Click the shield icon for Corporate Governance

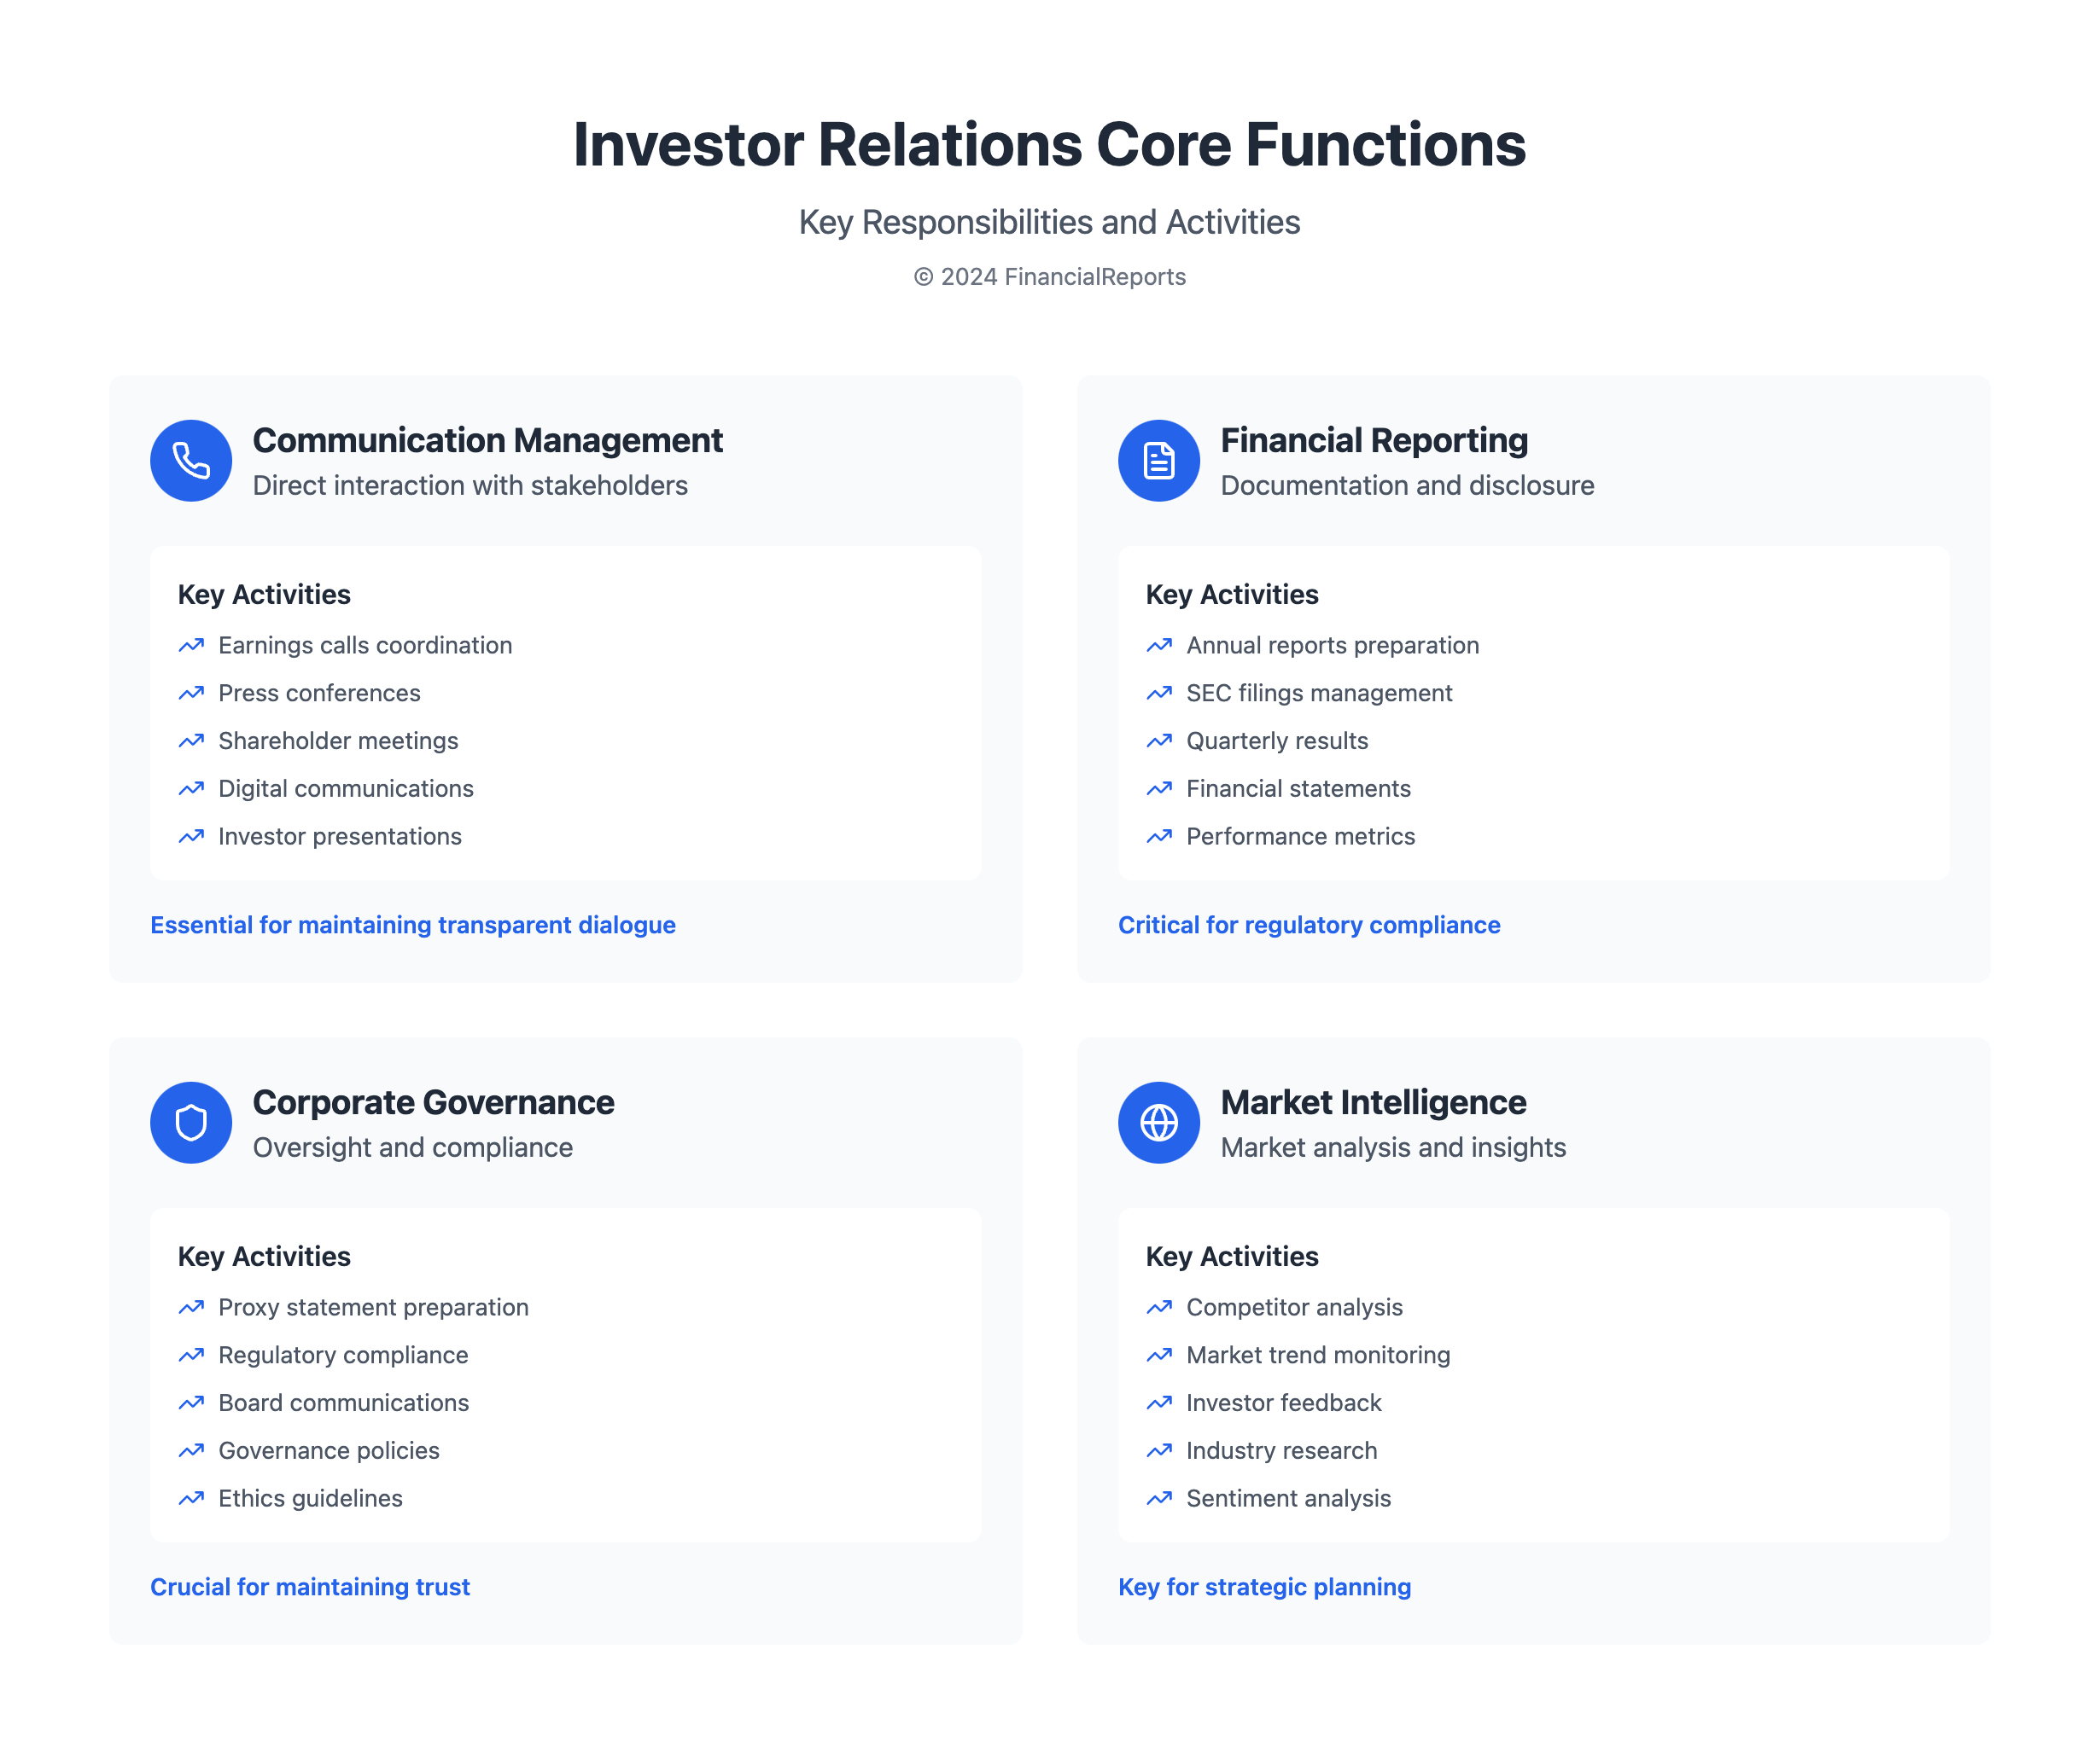click(191, 1123)
